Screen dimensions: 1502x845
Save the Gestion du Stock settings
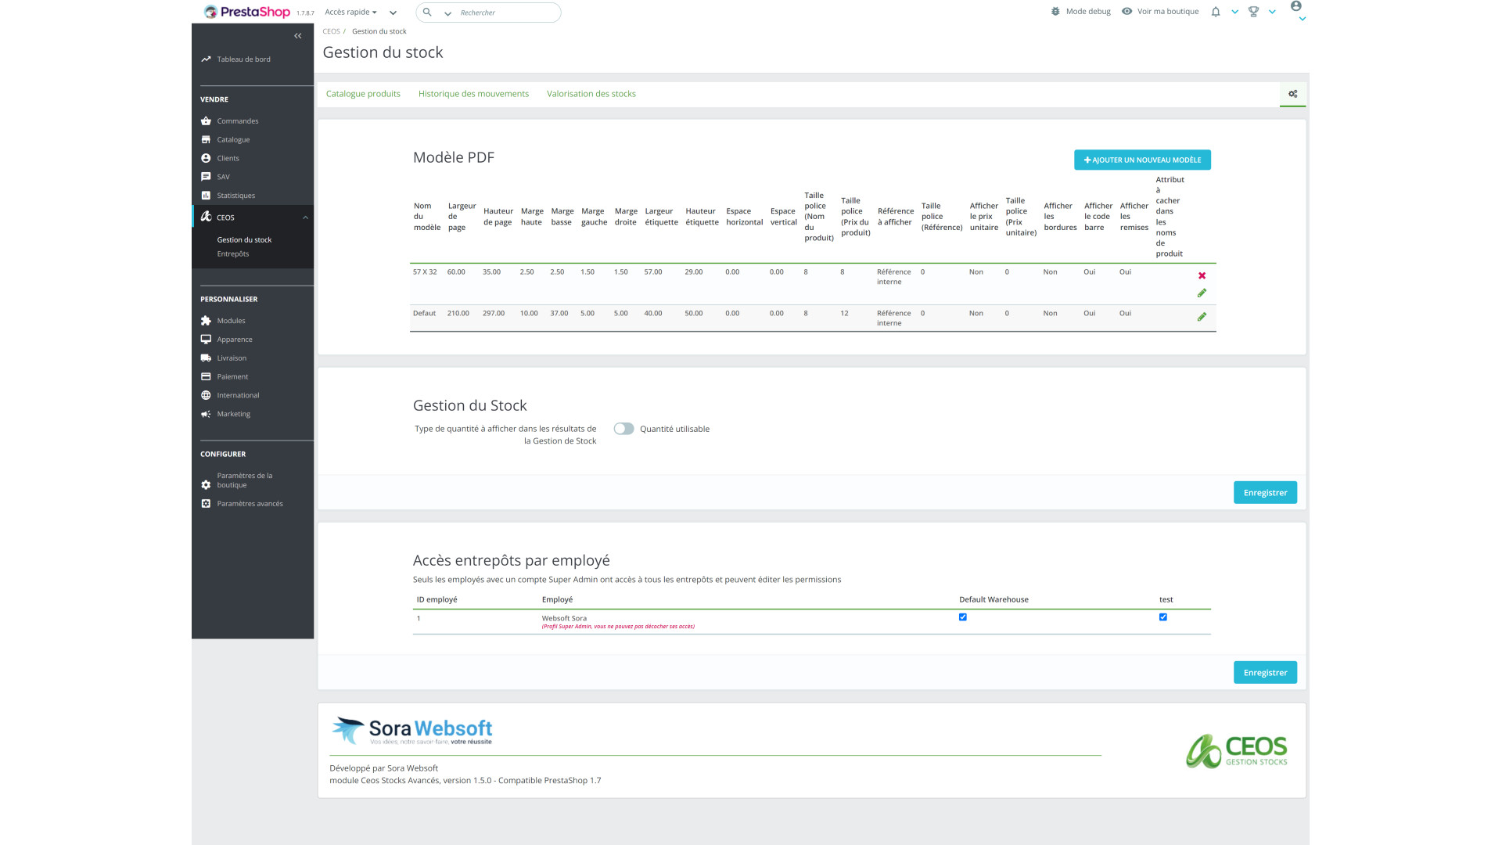tap(1264, 493)
